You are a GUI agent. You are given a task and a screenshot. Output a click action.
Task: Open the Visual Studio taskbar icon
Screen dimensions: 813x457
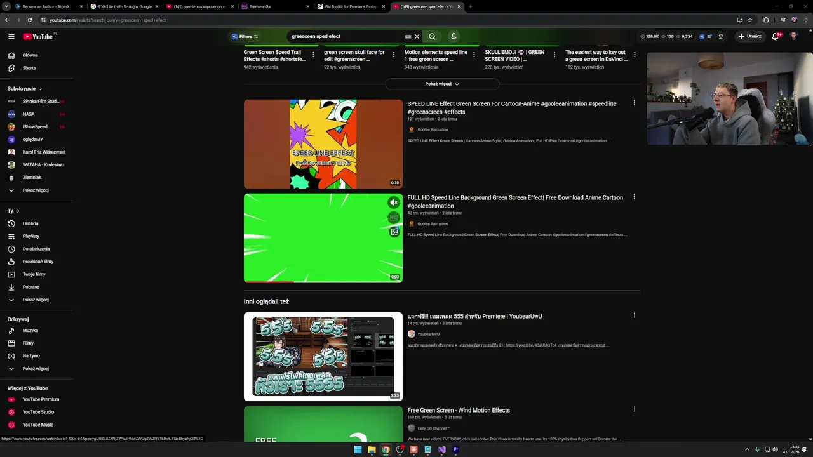[441, 449]
